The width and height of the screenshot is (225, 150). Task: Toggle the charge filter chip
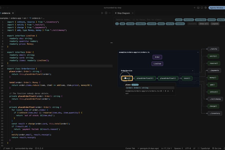(x=130, y=24)
